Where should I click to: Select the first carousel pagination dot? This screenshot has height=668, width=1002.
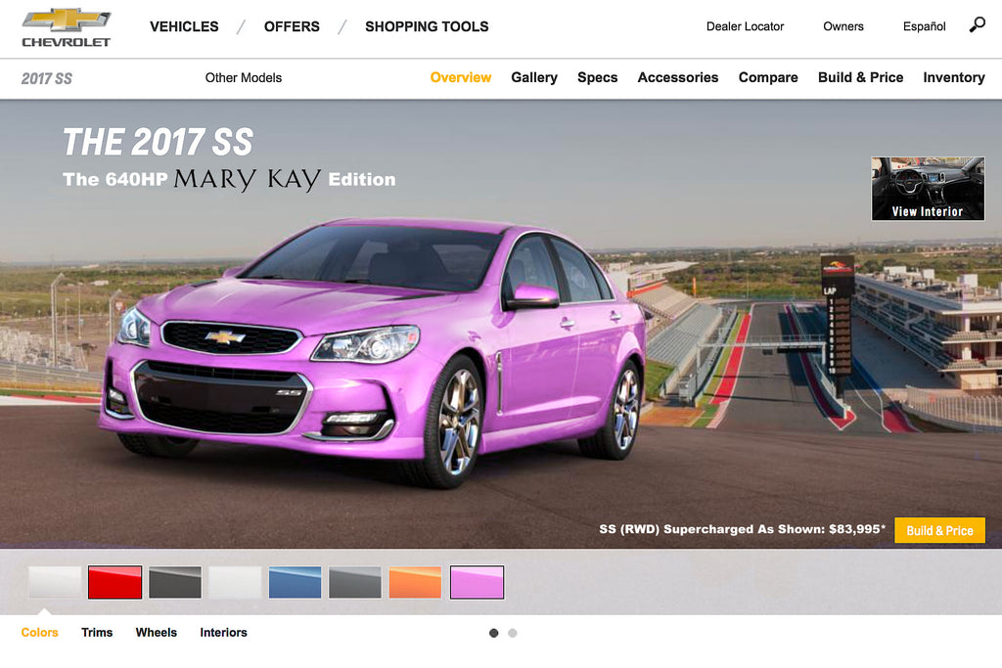(x=493, y=633)
